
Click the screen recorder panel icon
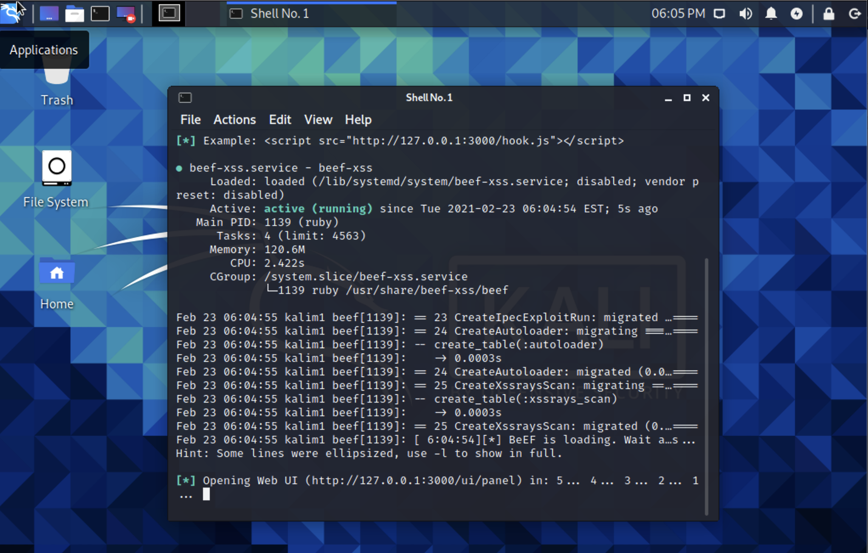(x=126, y=14)
